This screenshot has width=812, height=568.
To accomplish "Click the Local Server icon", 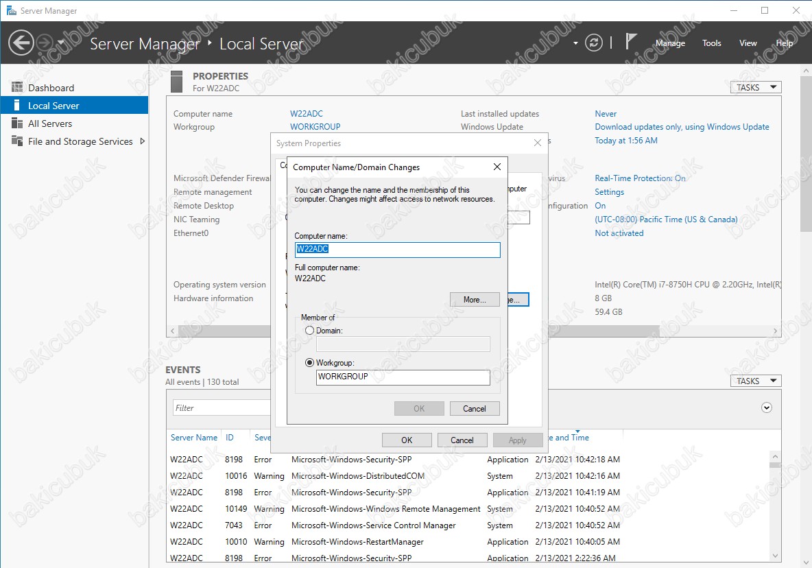I will [17, 105].
